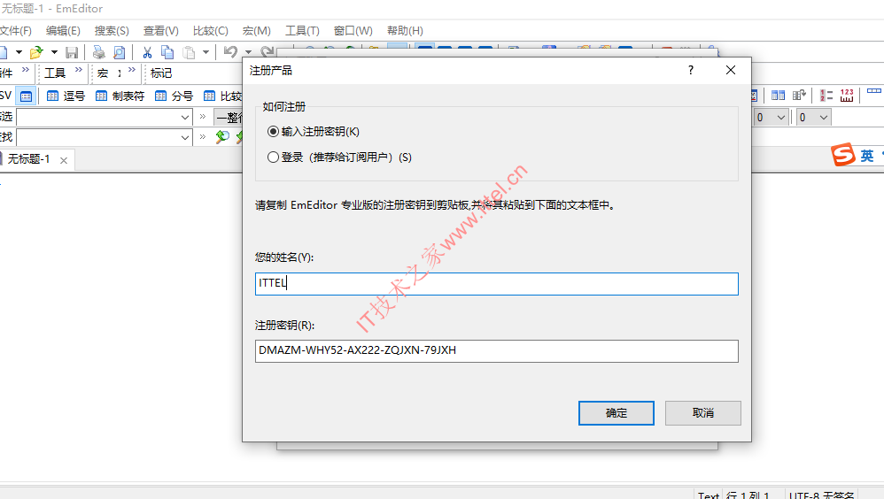Click the 注册密钥 key input field

pos(497,351)
